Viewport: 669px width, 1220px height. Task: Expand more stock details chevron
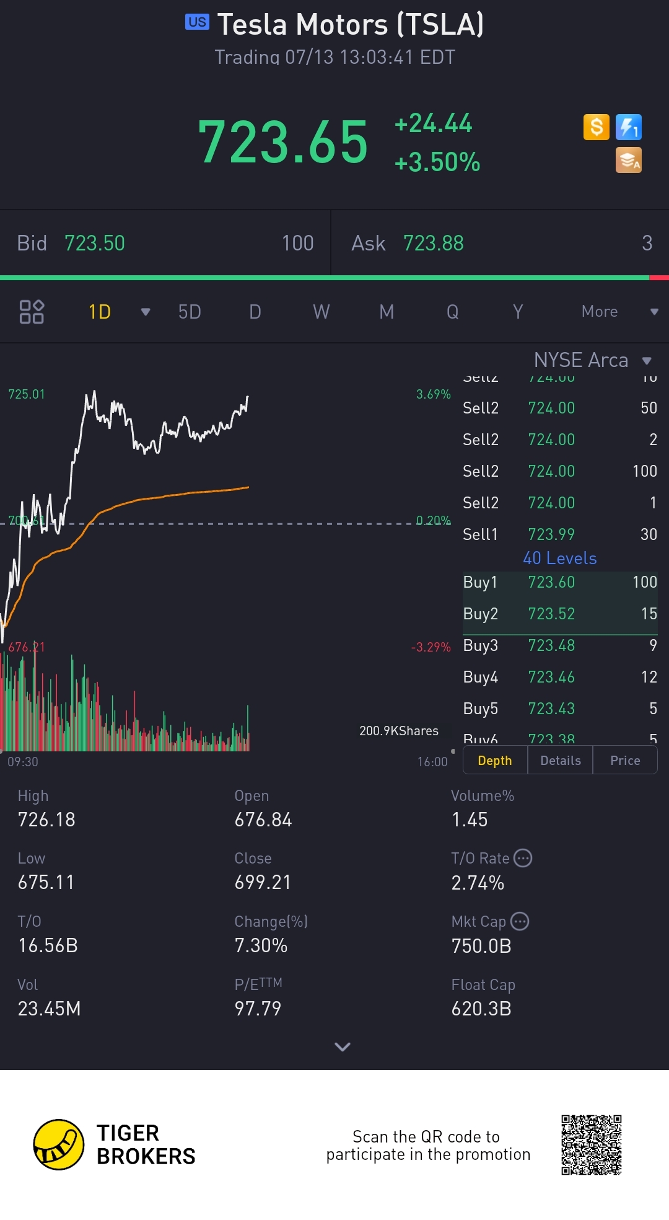coord(342,1047)
